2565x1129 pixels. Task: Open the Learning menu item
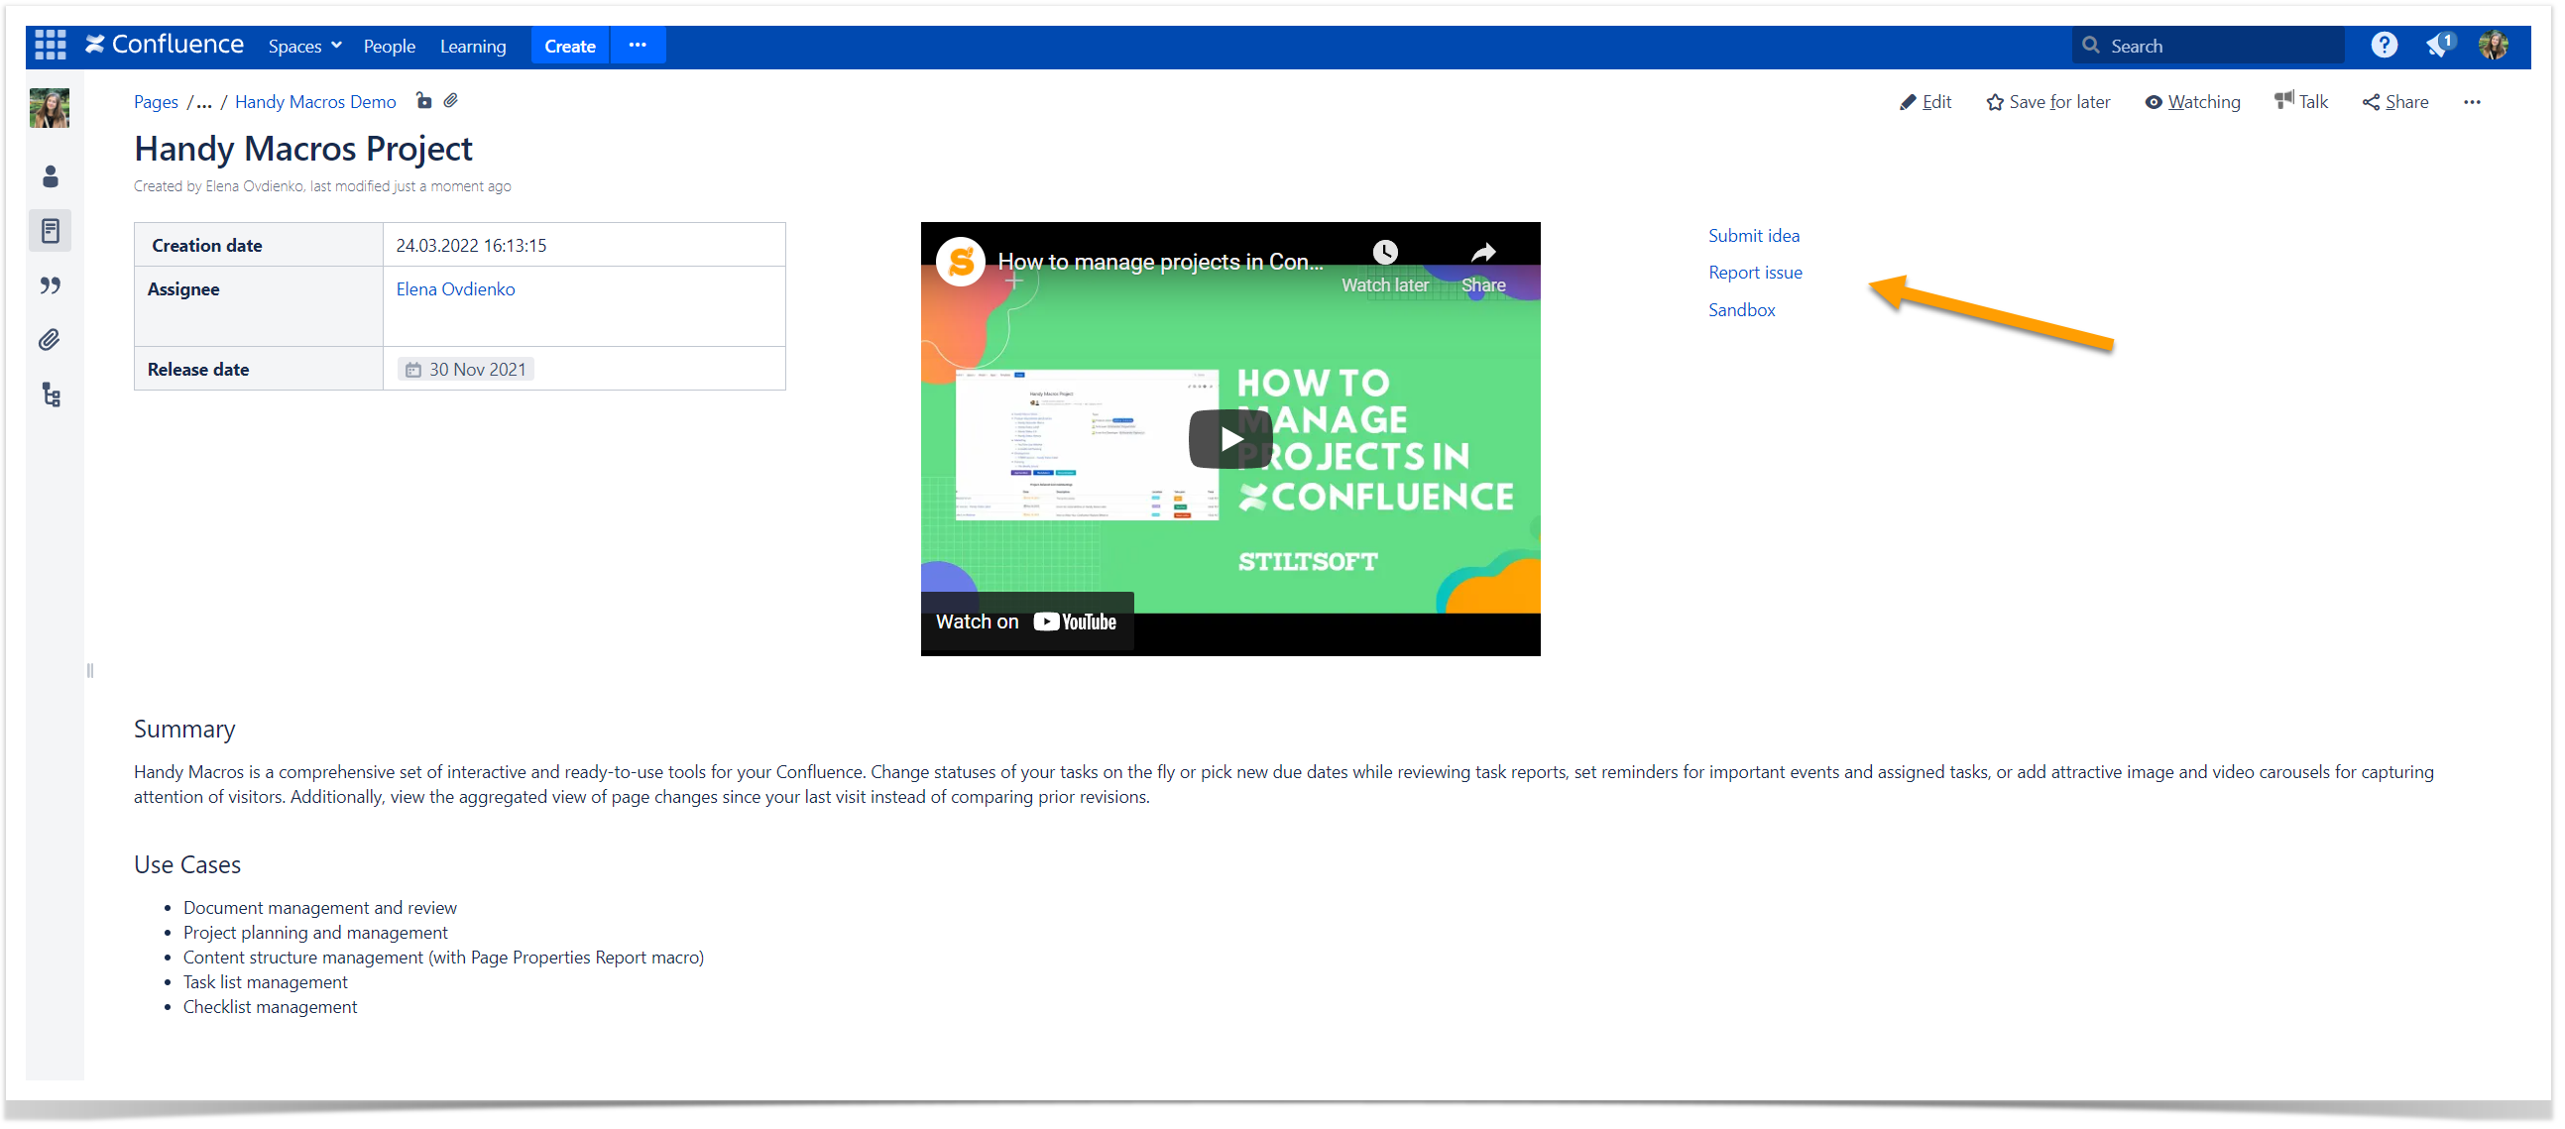pyautogui.click(x=473, y=46)
